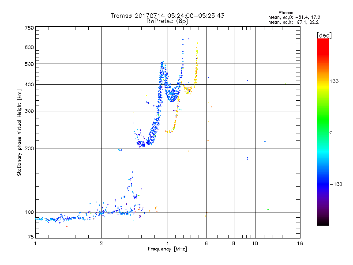Screen dimensions: 353x265
Task: Click the y-axis tick label '500'
Action: pos(29,64)
